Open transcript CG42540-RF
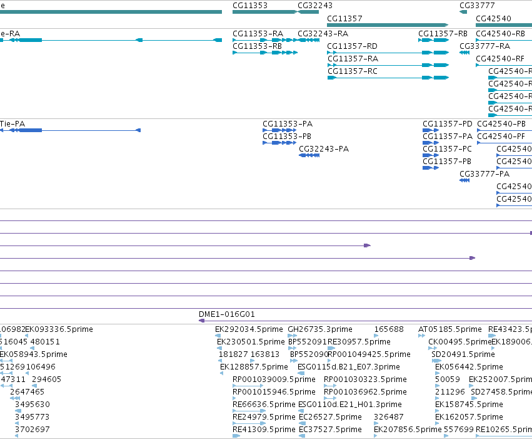Screen dimensions: 532x439 coord(500,59)
